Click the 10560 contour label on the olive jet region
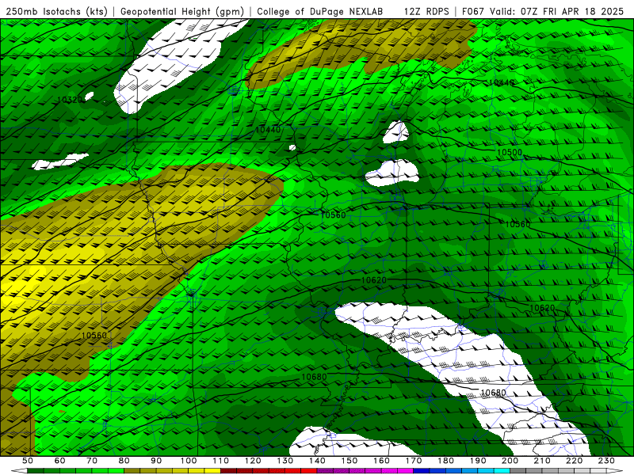The image size is (634, 475). (x=94, y=335)
